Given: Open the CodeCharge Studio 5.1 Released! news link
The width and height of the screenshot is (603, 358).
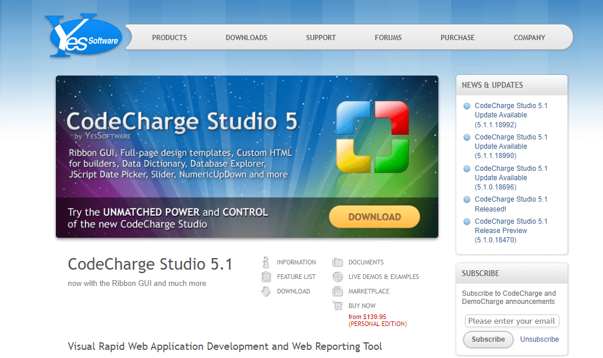Looking at the screenshot, I should click(510, 204).
